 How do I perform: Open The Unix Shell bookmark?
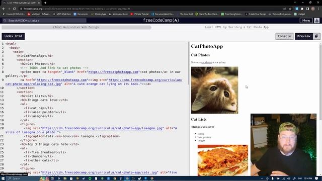click(x=186, y=14)
